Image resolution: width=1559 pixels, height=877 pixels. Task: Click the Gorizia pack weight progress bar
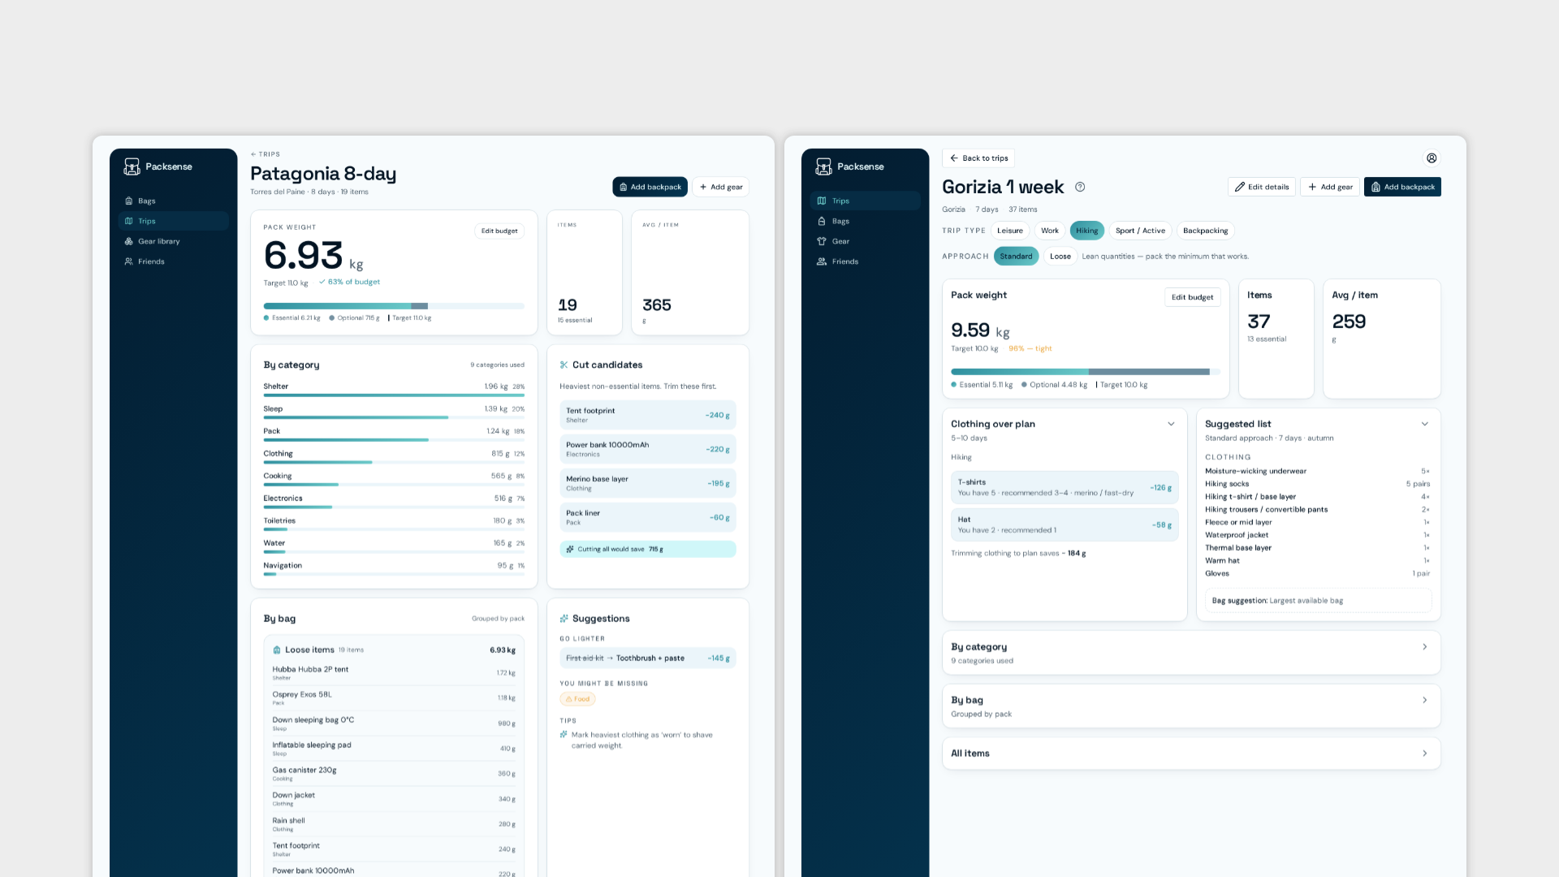tap(1086, 372)
